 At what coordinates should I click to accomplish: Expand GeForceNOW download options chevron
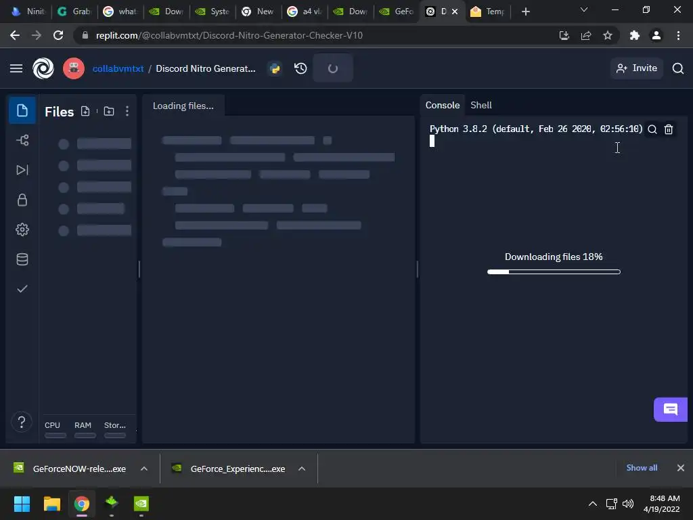tap(144, 469)
